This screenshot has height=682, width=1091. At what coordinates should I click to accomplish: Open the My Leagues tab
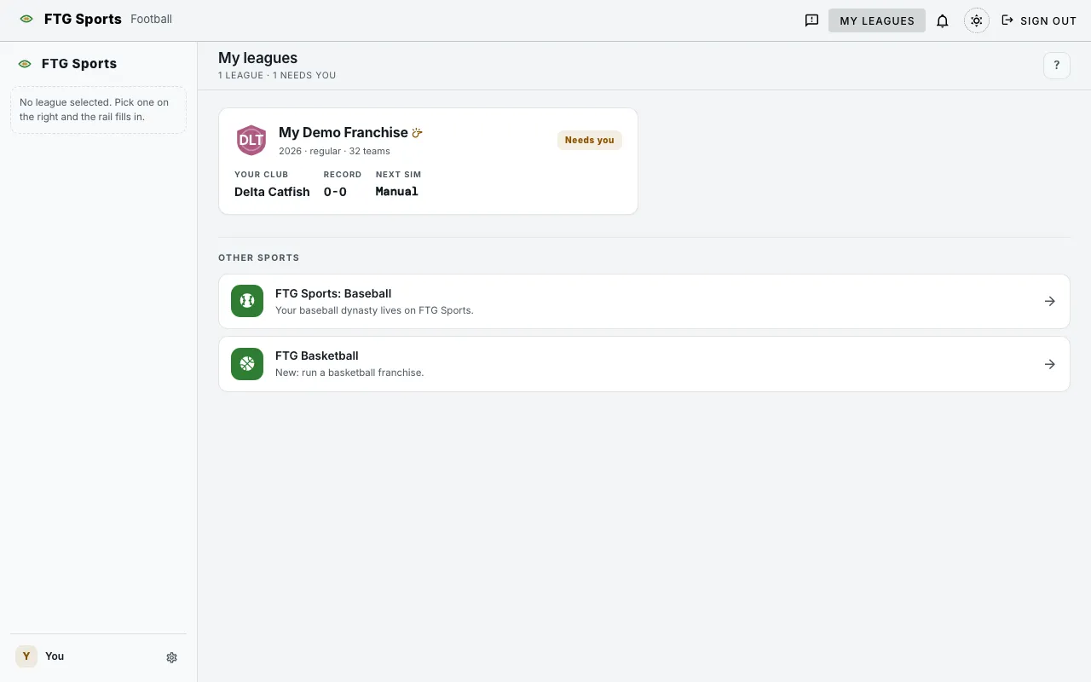click(x=877, y=20)
